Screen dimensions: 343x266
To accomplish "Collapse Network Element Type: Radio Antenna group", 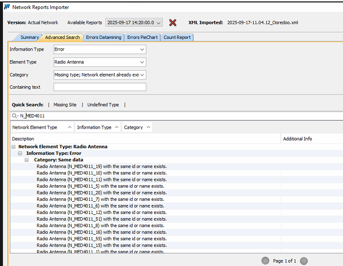I will (x=13, y=147).
